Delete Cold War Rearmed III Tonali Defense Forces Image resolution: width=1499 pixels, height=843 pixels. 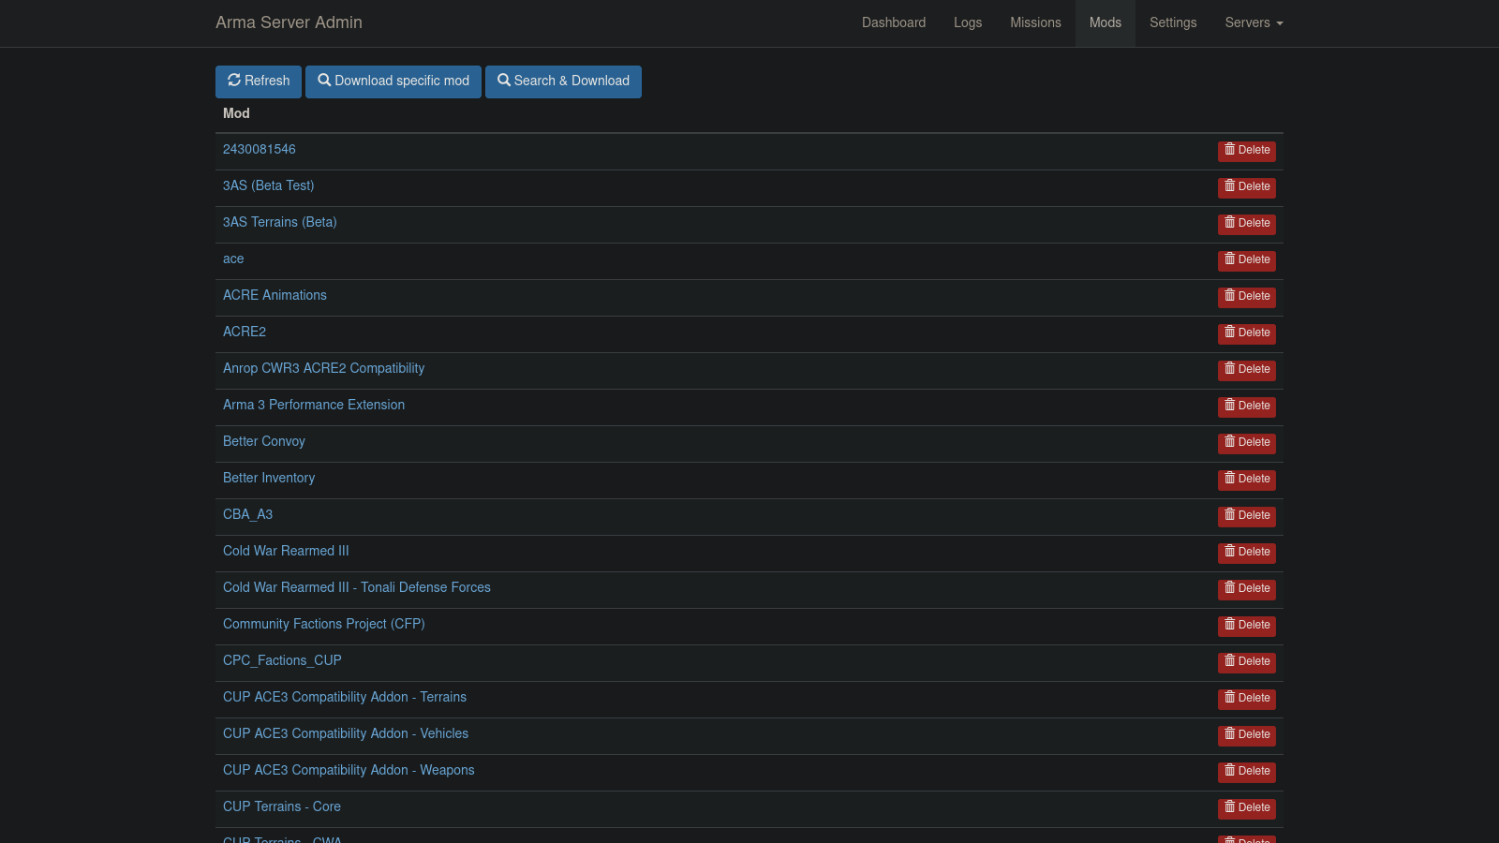coord(1247,589)
